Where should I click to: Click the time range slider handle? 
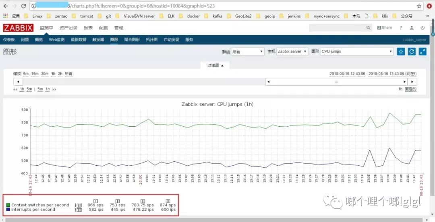(336, 82)
